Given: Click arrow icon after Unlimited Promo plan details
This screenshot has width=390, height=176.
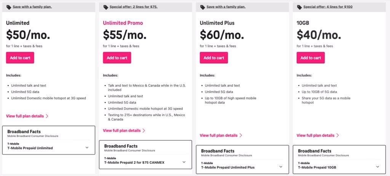Looking at the screenshot, I should pos(144,130).
